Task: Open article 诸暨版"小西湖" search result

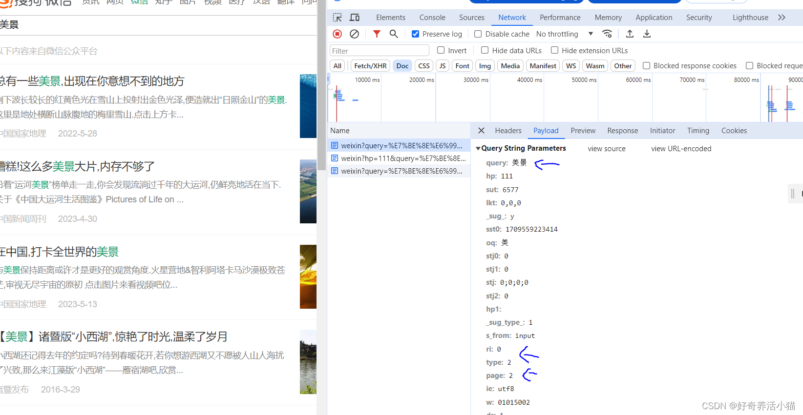Action: 113,336
